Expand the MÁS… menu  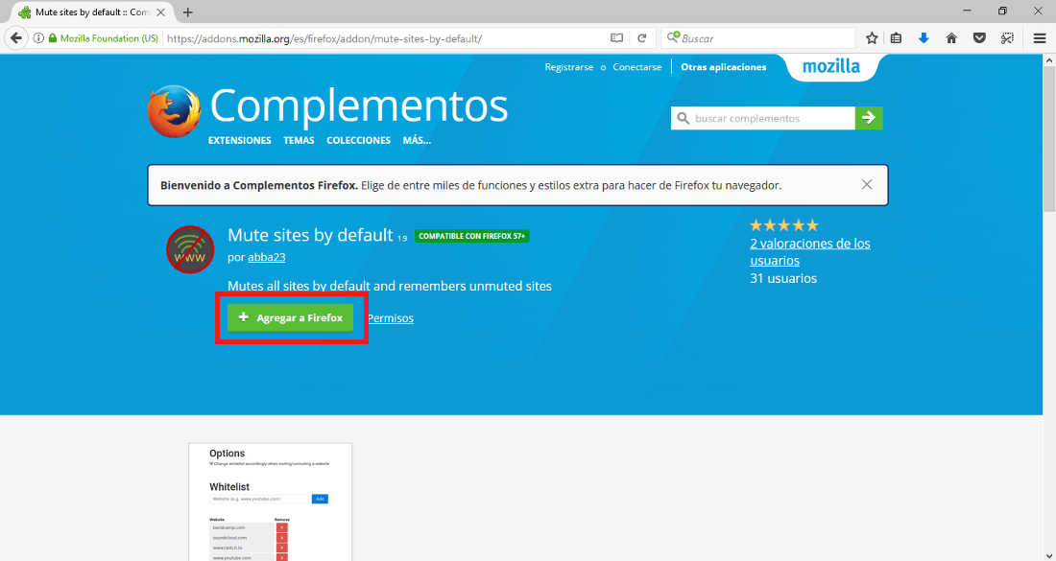click(x=417, y=141)
